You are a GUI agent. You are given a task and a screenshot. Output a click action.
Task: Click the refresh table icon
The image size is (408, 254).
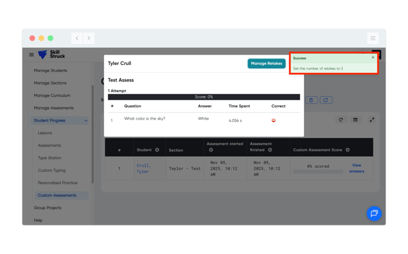341,120
